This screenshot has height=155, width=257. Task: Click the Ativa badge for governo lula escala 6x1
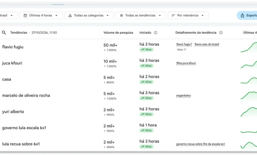pyautogui.click(x=146, y=130)
